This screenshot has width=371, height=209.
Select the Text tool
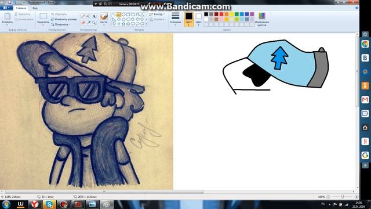94,16
